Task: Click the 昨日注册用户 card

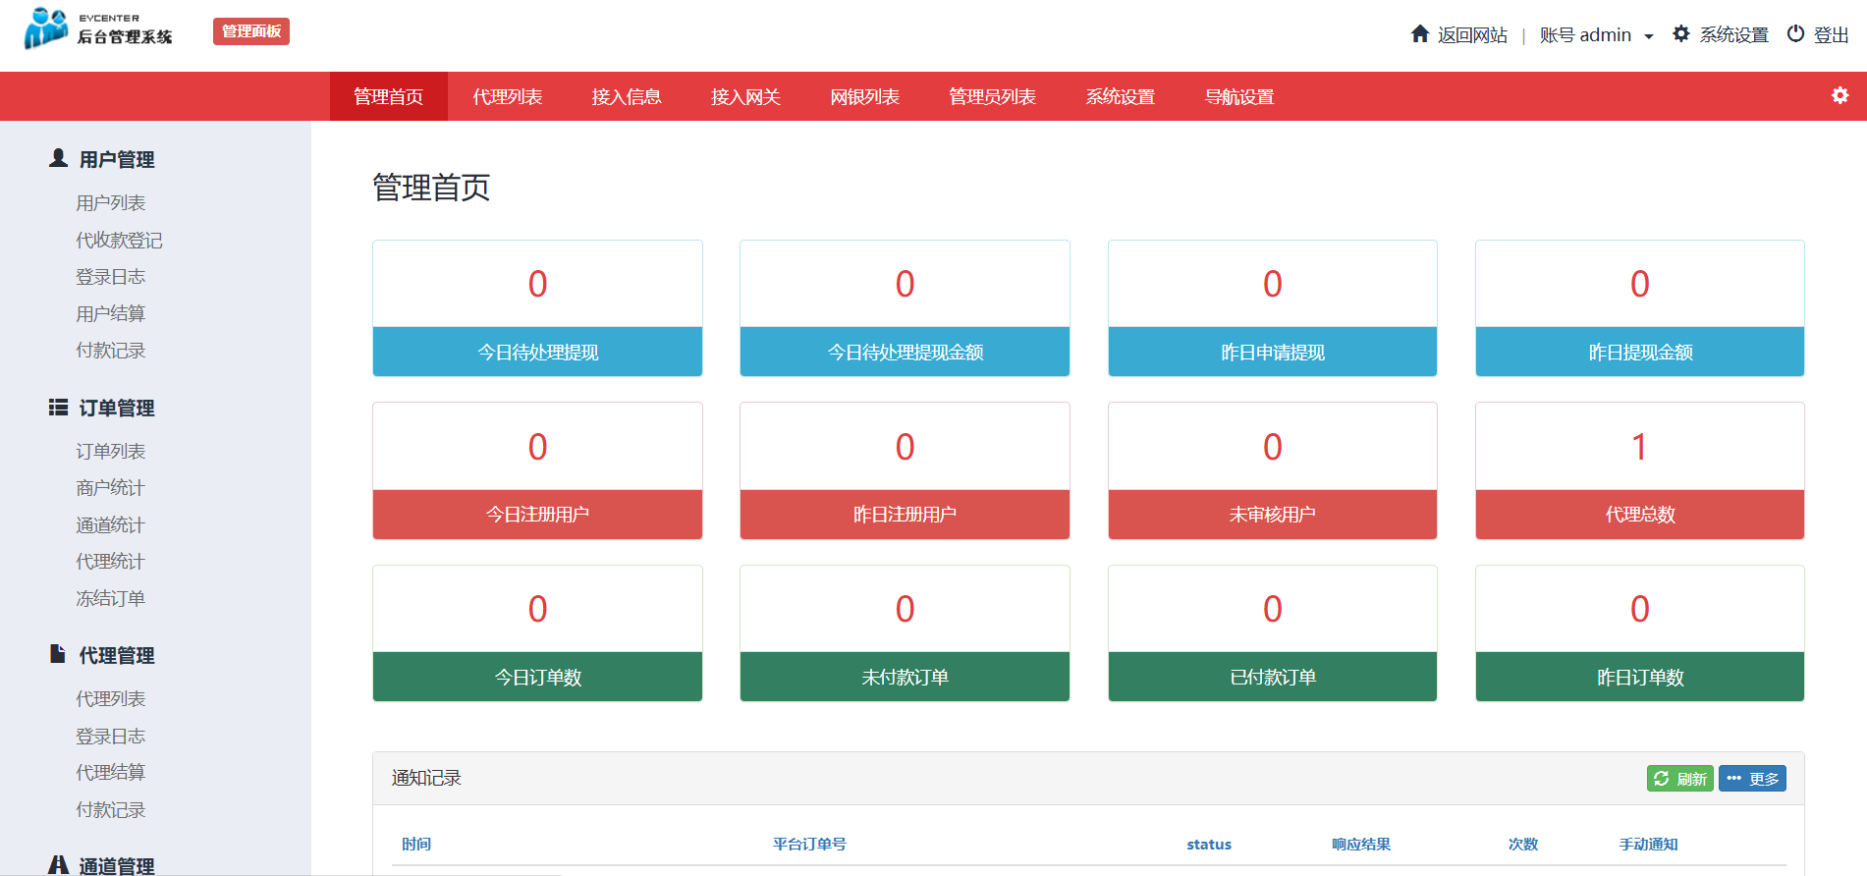Action: pos(905,470)
